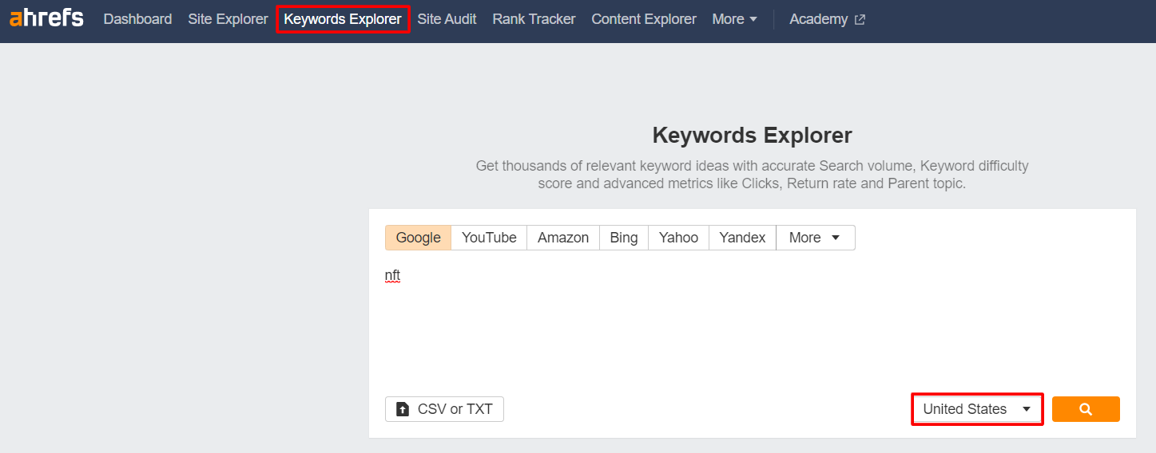Click the external link icon next to Academy
Viewport: 1156px width, 453px height.
(x=860, y=20)
